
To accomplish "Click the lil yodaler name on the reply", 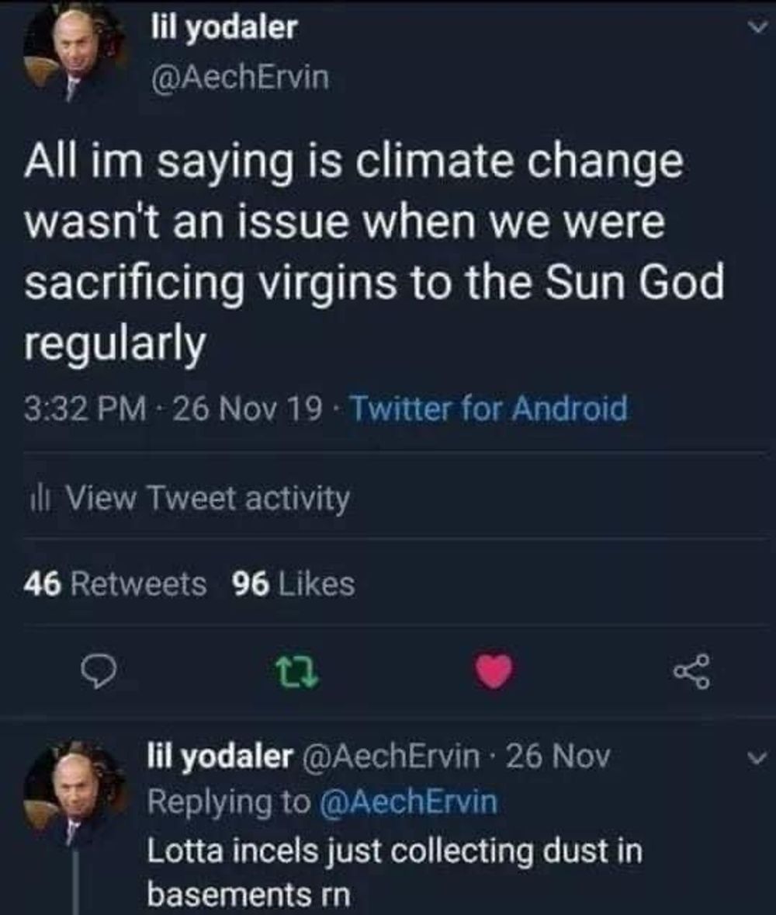I will (220, 755).
